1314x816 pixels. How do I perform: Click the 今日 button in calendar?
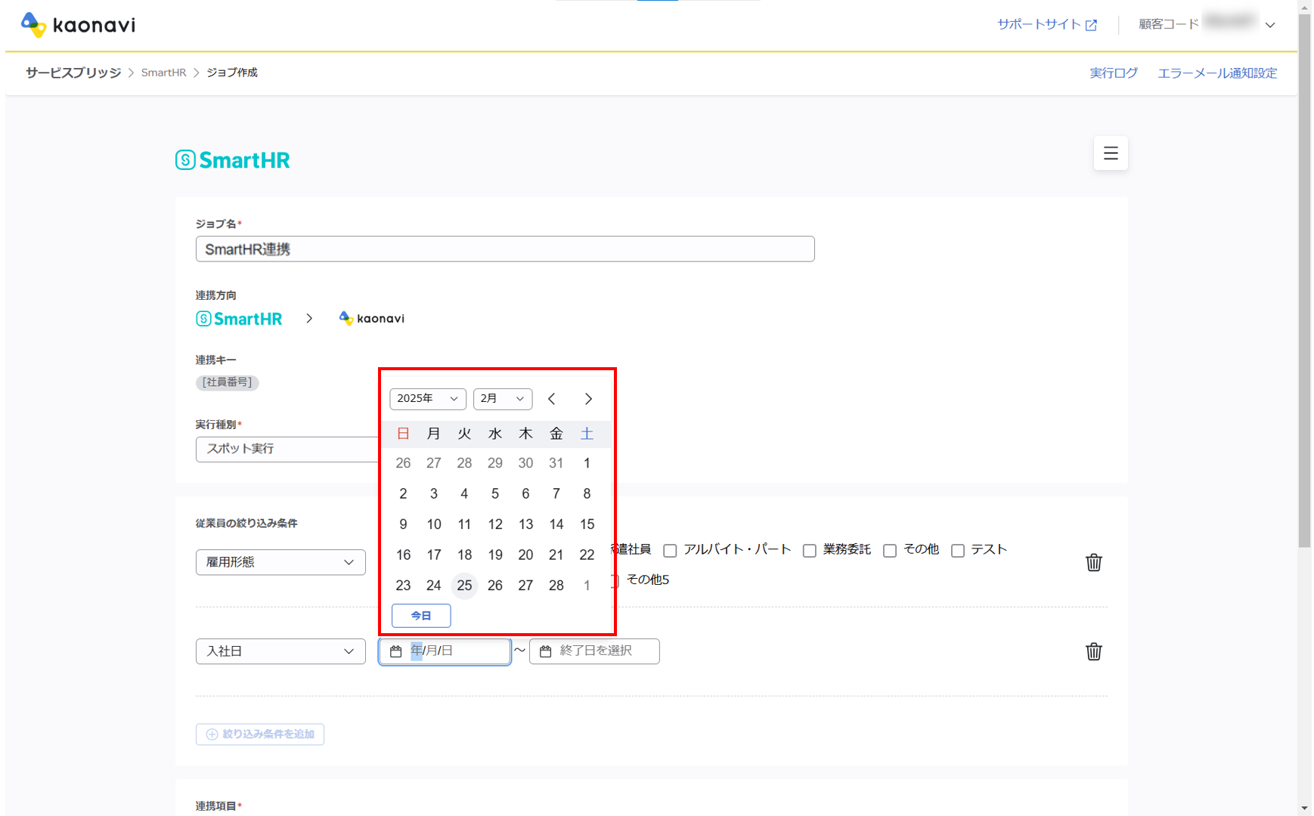[x=421, y=616]
